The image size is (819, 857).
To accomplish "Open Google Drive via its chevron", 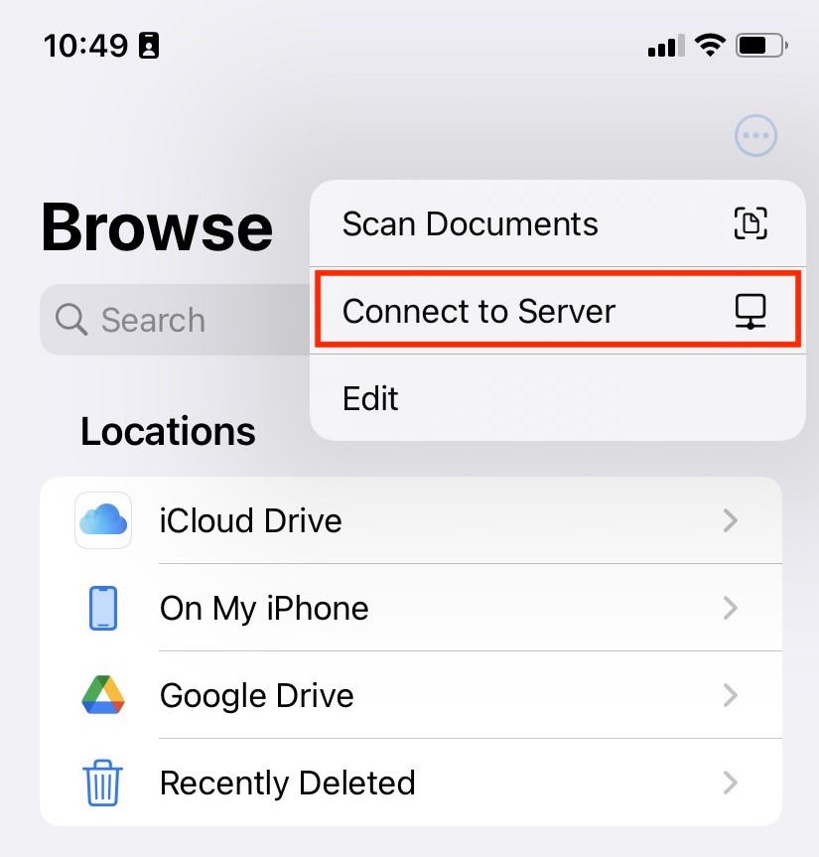I will click(x=731, y=695).
